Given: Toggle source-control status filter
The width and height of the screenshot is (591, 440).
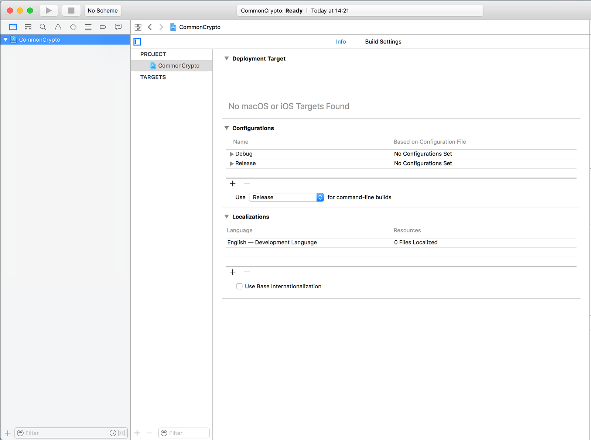Looking at the screenshot, I should [121, 433].
